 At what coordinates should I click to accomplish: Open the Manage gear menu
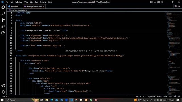pos(3,92)
